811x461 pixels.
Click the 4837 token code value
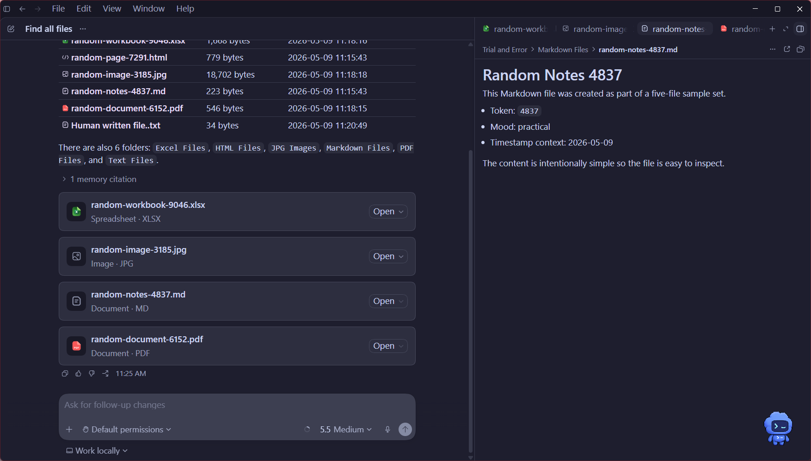click(x=529, y=111)
